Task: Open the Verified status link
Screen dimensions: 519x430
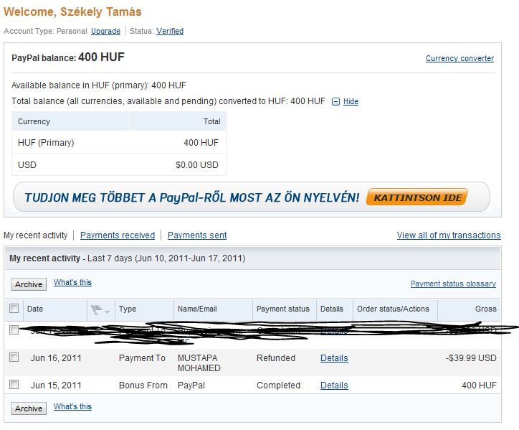Action: pyautogui.click(x=170, y=32)
